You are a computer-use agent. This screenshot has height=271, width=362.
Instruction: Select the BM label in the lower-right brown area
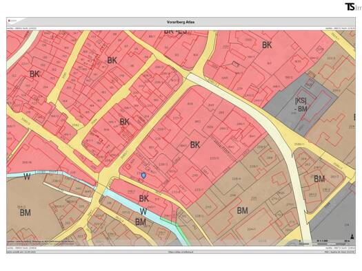coord(243,210)
